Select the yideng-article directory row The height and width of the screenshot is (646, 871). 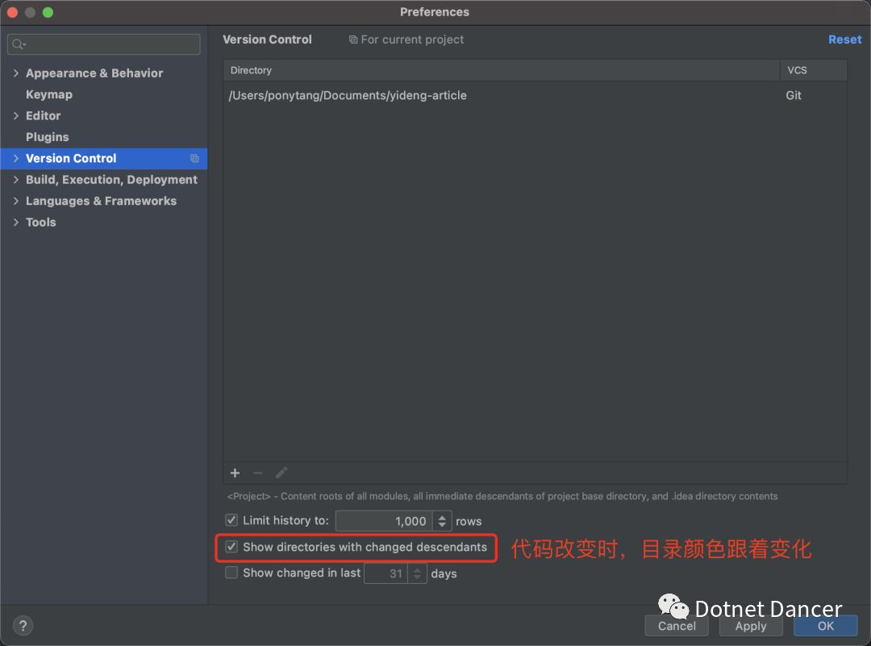535,95
